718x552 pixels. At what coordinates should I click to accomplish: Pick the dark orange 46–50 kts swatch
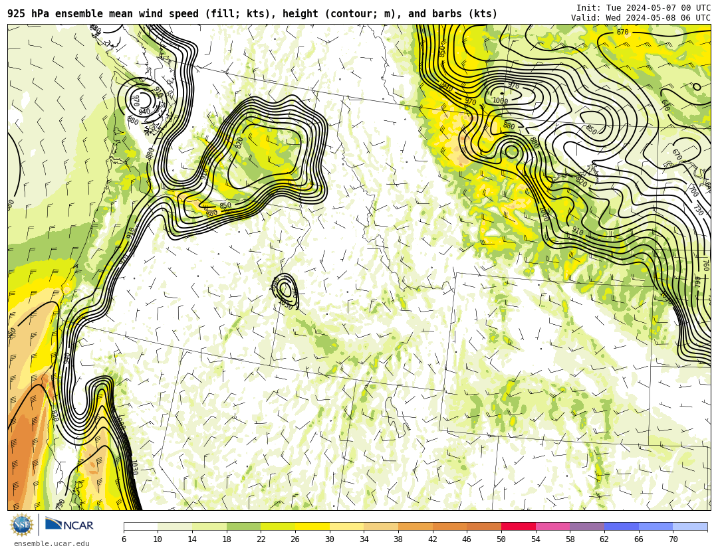coord(484,526)
